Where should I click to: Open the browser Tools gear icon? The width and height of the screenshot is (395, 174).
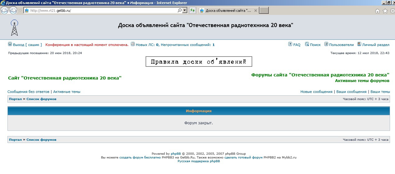pos(392,11)
